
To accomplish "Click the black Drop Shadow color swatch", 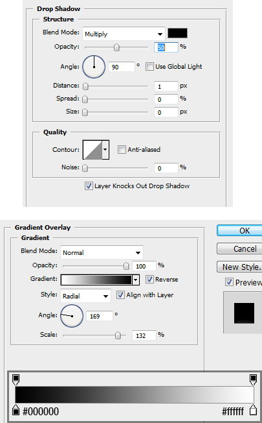I will tap(177, 33).
